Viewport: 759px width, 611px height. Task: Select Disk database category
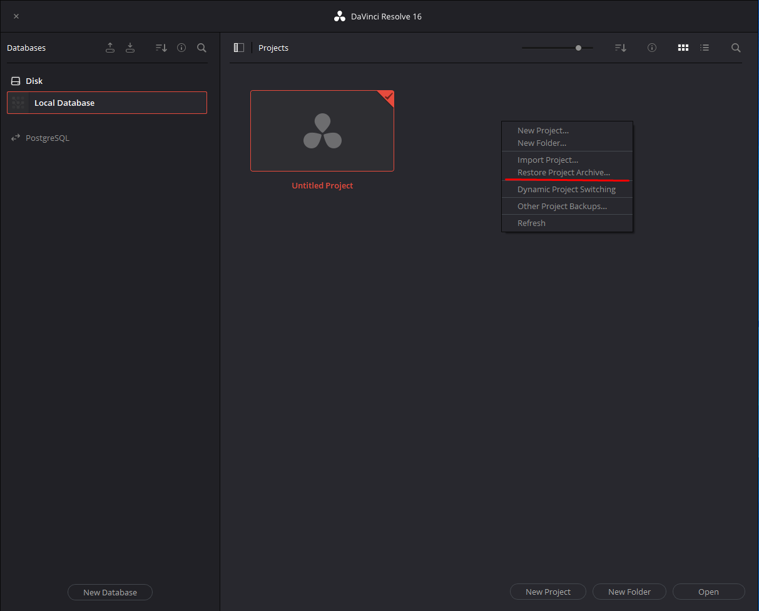[x=34, y=81]
